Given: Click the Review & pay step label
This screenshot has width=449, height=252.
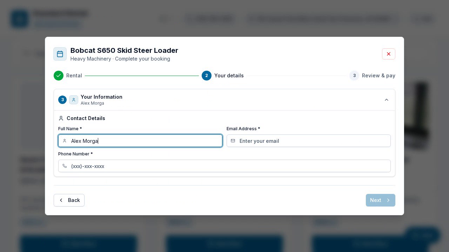Looking at the screenshot, I should click(x=378, y=76).
